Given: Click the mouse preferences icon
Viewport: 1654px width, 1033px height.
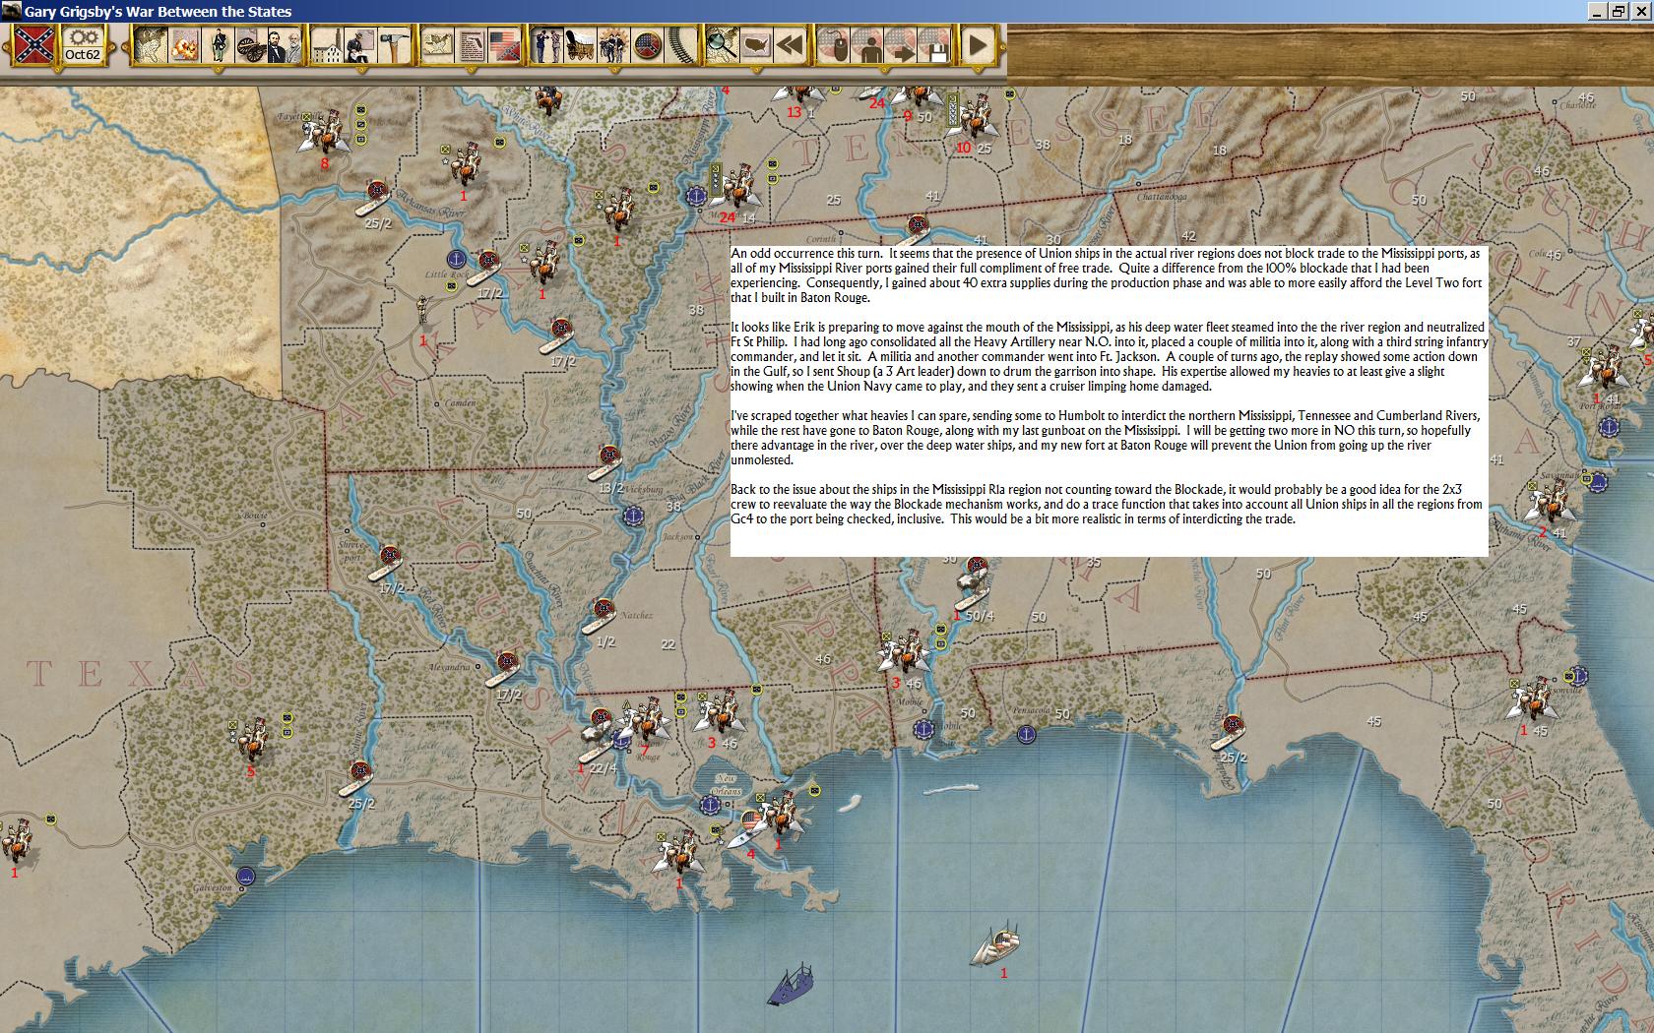Looking at the screenshot, I should tap(835, 45).
